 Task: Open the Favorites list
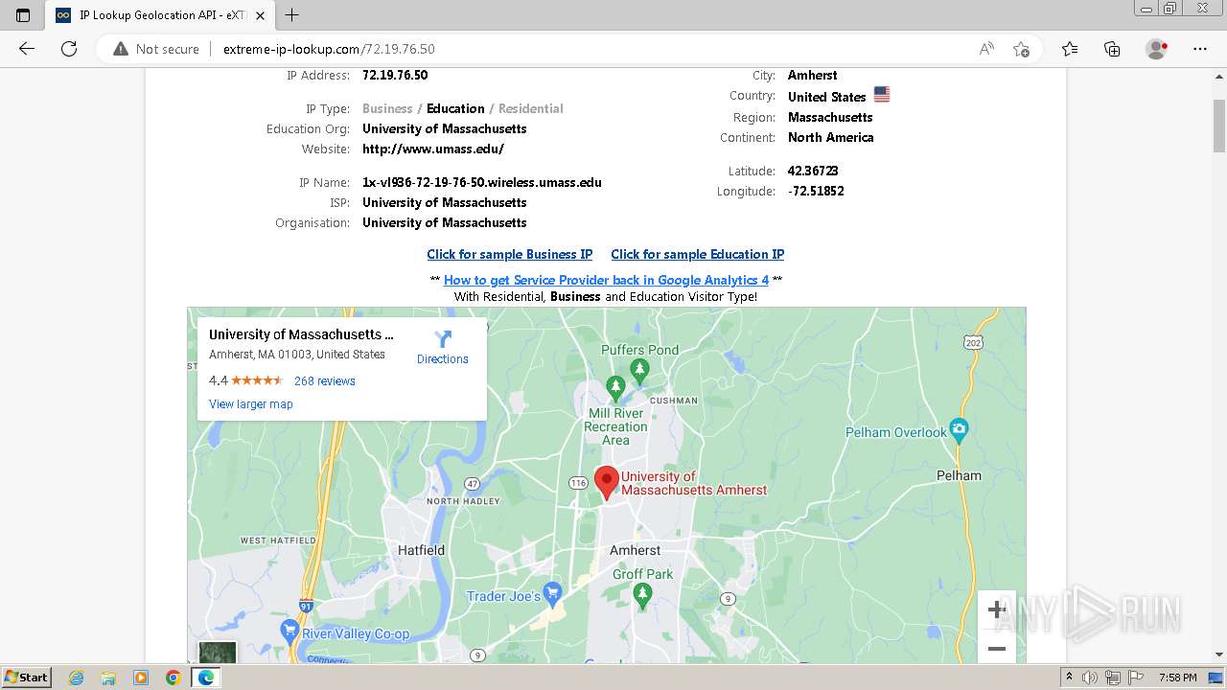[x=1070, y=49]
